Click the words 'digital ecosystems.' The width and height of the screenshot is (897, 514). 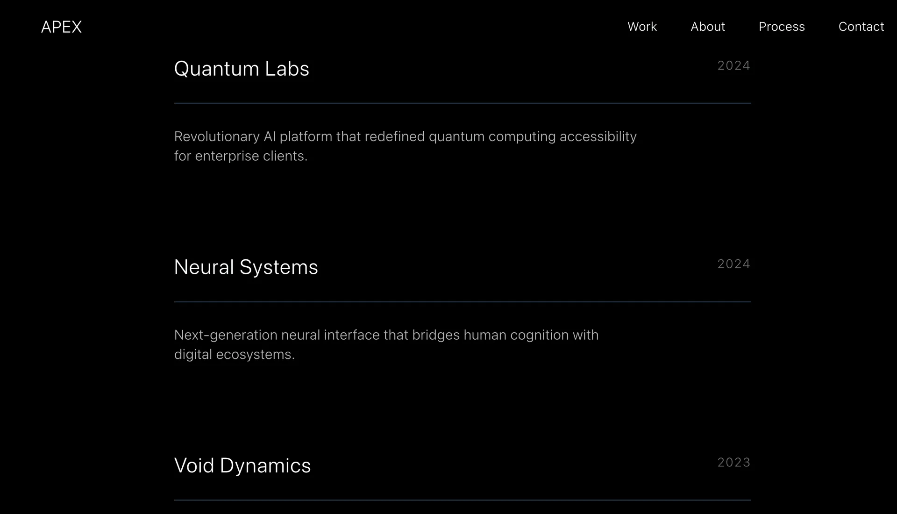[235, 355]
